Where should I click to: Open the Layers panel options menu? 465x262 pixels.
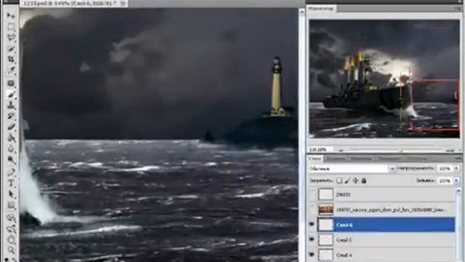click(458, 159)
